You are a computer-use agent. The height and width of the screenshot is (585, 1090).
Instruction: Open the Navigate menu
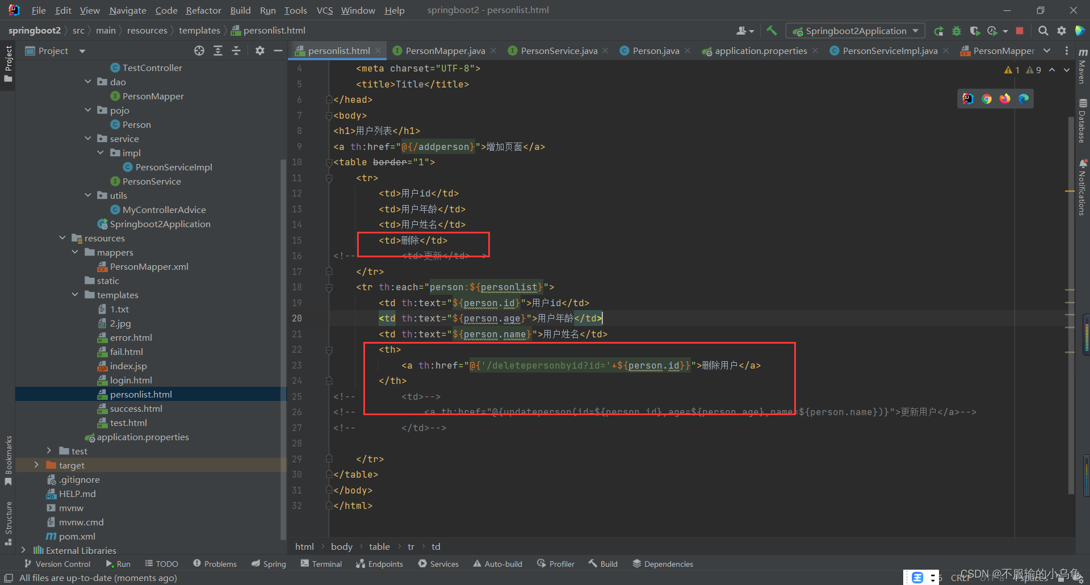(127, 10)
